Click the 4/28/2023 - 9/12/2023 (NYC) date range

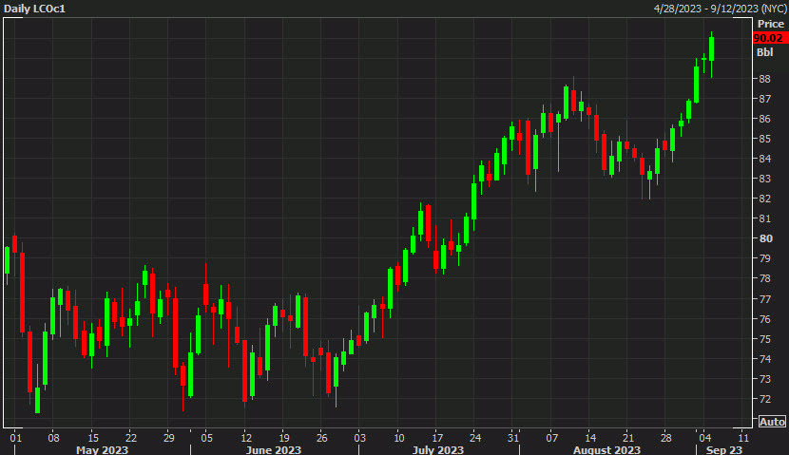click(x=720, y=9)
